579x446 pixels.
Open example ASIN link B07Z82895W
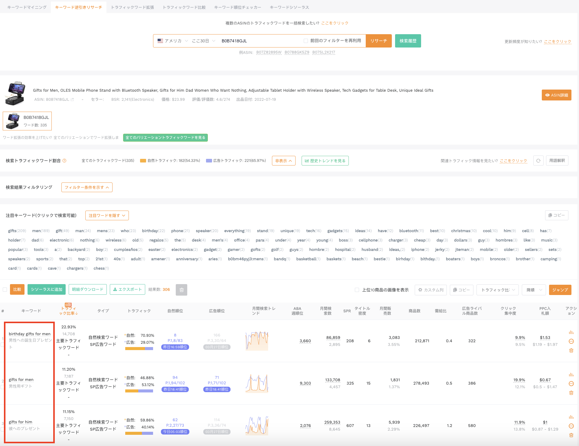point(269,52)
